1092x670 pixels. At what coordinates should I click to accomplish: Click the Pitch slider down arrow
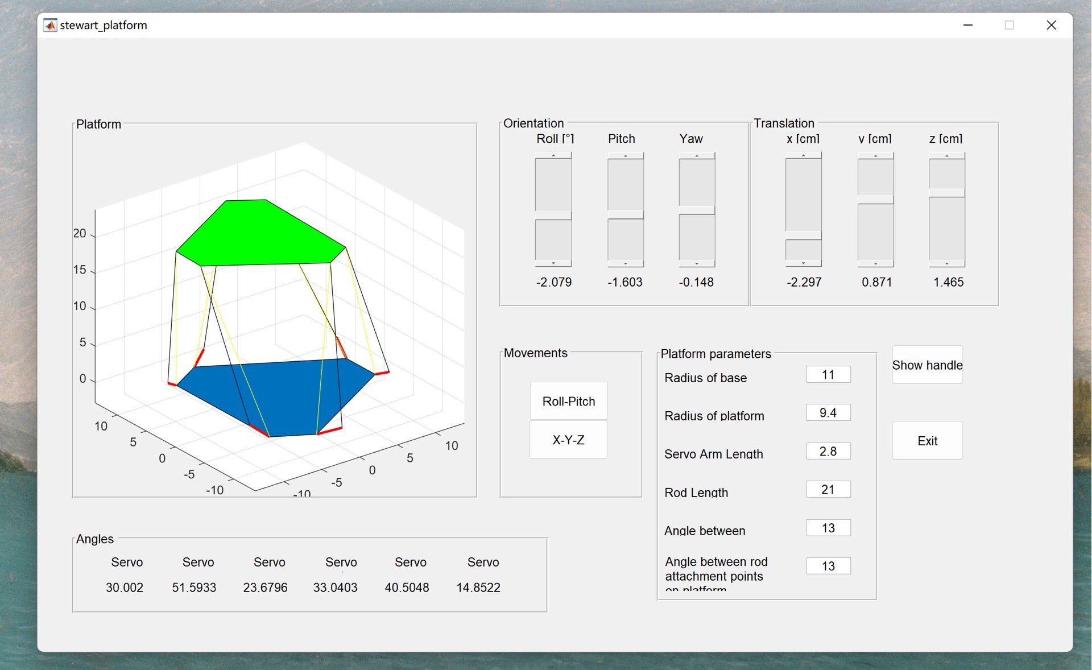[626, 264]
